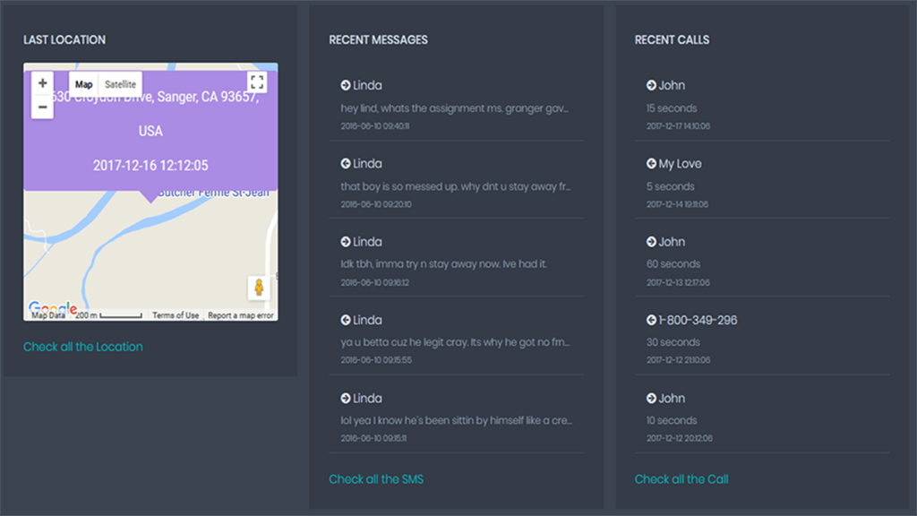The width and height of the screenshot is (917, 516).
Task: Switch back to Map view
Action: 83,83
